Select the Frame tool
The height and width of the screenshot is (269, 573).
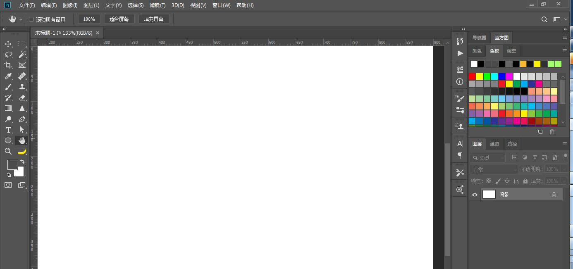(22, 65)
